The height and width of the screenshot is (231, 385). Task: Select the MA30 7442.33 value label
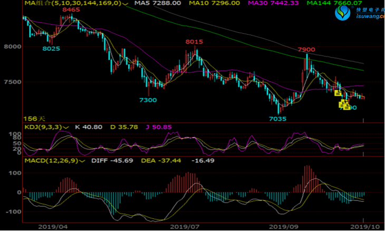[x=273, y=3]
